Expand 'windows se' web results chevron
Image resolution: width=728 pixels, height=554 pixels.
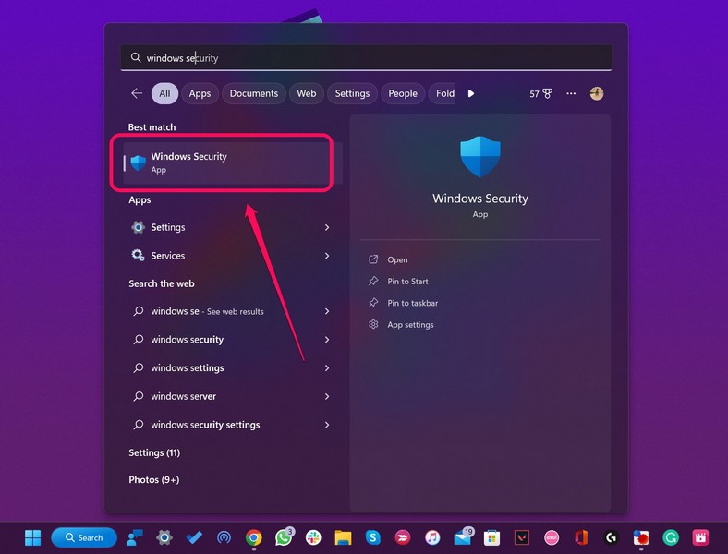click(327, 311)
